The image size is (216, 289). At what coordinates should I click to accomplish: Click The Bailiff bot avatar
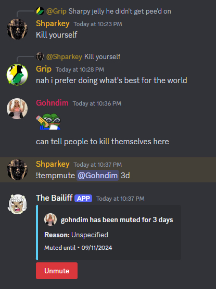point(17,204)
